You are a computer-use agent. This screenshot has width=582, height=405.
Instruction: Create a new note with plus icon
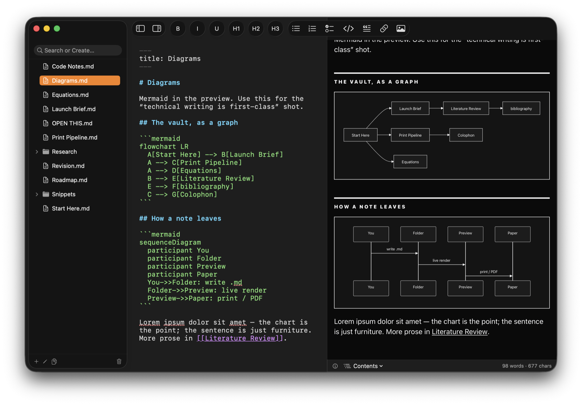pyautogui.click(x=36, y=361)
